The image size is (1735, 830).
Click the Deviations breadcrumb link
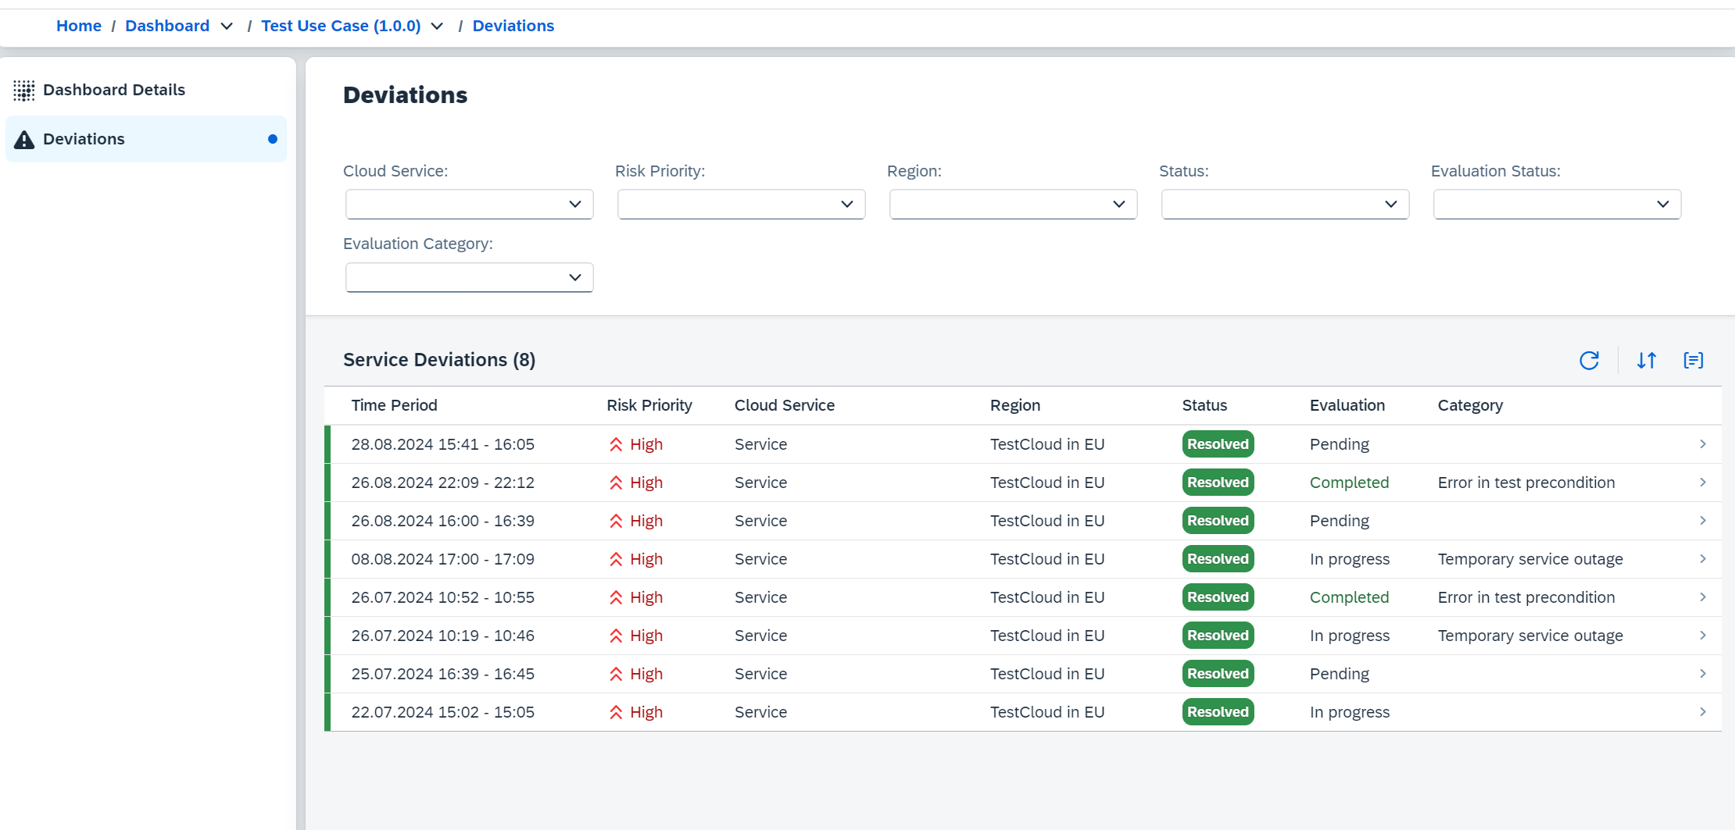[x=513, y=26]
